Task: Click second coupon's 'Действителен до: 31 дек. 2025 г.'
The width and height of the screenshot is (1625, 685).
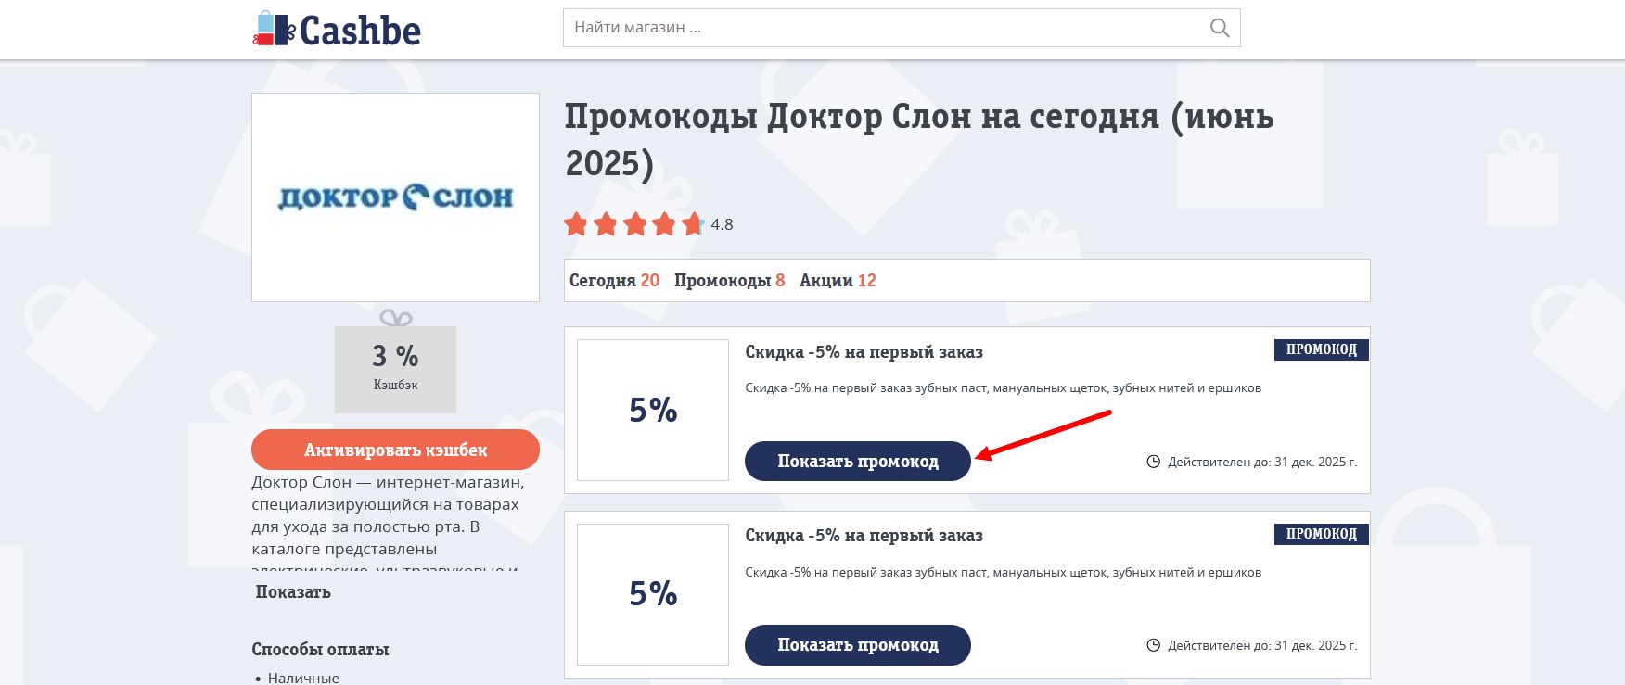Action: (1262, 645)
